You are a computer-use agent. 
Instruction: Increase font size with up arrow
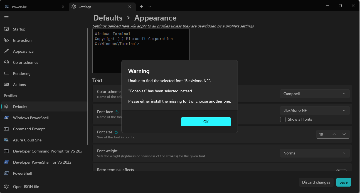coord(334,134)
